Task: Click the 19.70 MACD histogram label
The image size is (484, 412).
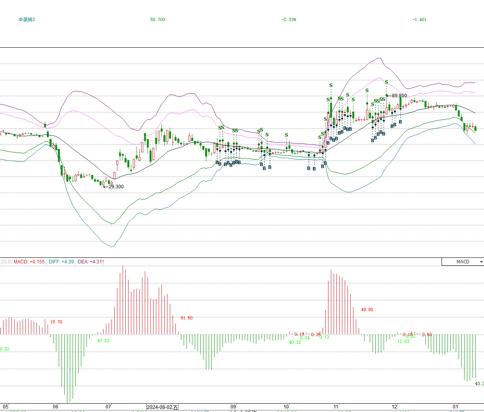Action: [x=56, y=322]
